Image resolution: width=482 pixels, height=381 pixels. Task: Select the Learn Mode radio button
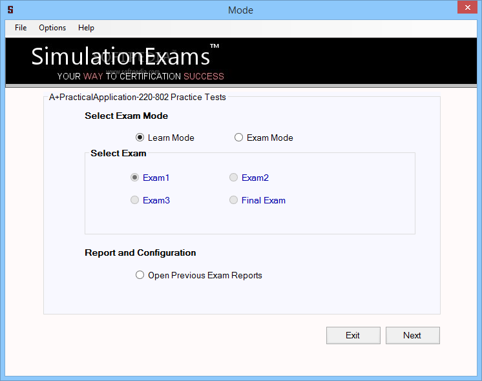165,138
